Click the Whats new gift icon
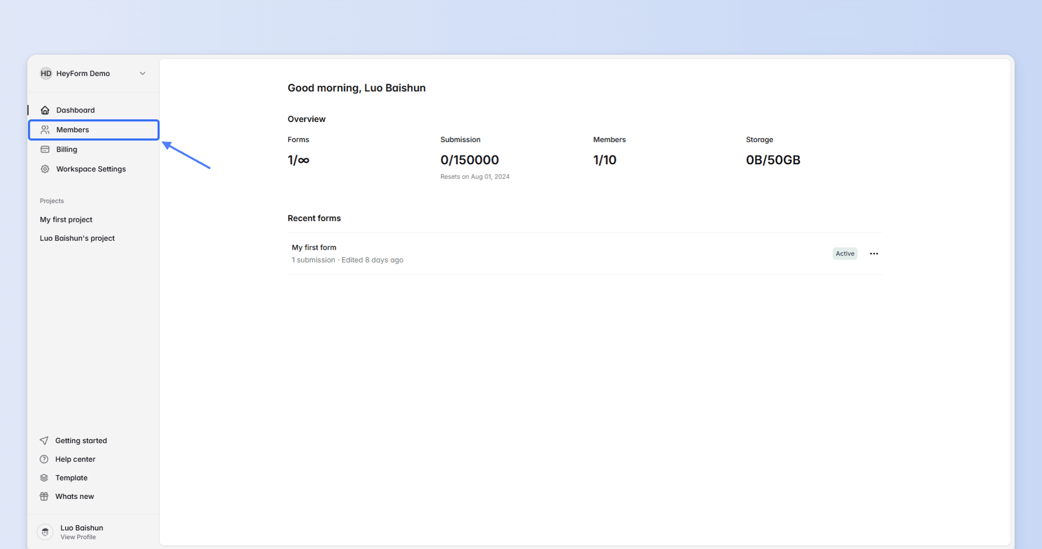 point(44,496)
